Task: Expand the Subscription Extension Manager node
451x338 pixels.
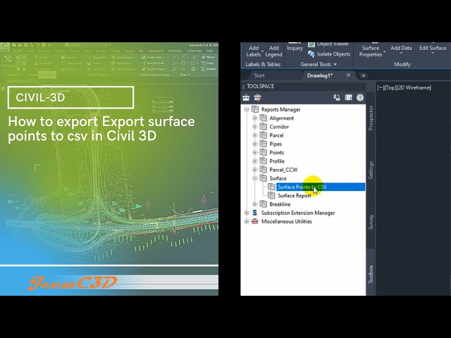Action: pos(247,213)
